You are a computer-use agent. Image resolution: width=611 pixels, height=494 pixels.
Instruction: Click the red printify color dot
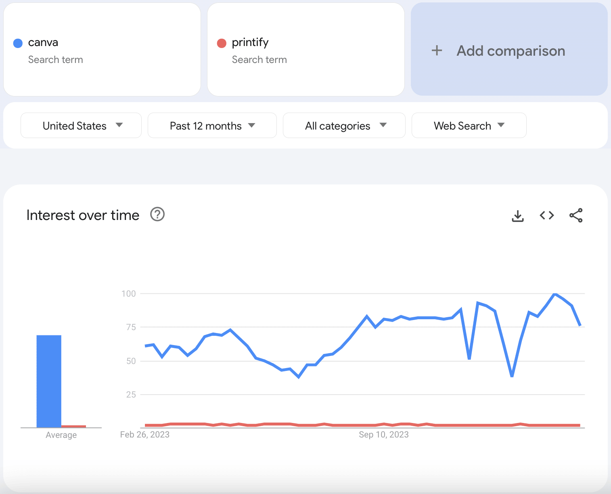click(222, 43)
